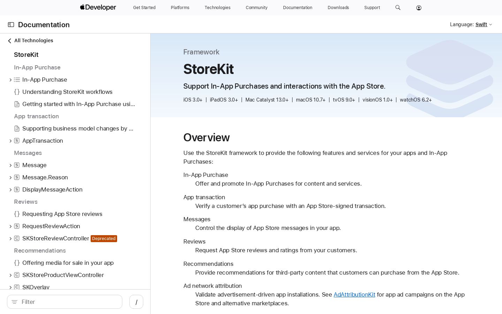Screen dimensions: 502x314
Task: Open Offering media for sale in your app
Action: (x=68, y=263)
